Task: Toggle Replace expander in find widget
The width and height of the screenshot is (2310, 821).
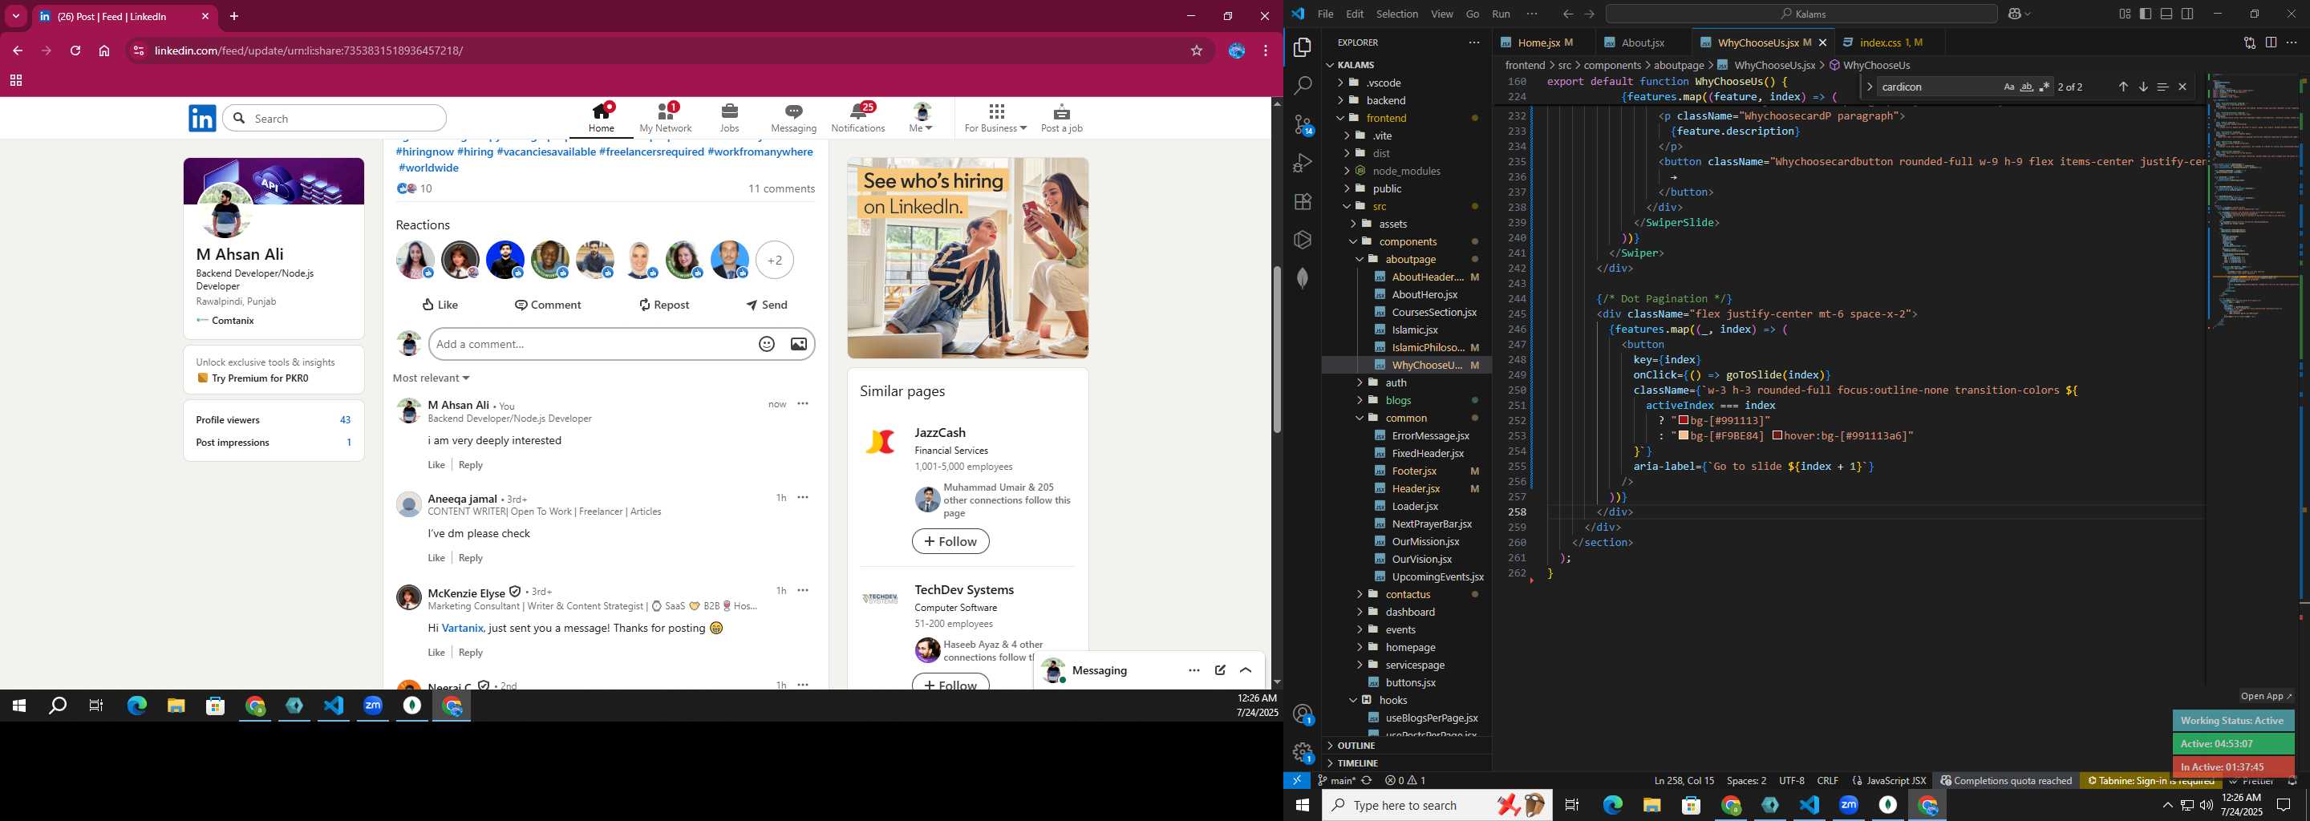Action: pyautogui.click(x=1869, y=87)
